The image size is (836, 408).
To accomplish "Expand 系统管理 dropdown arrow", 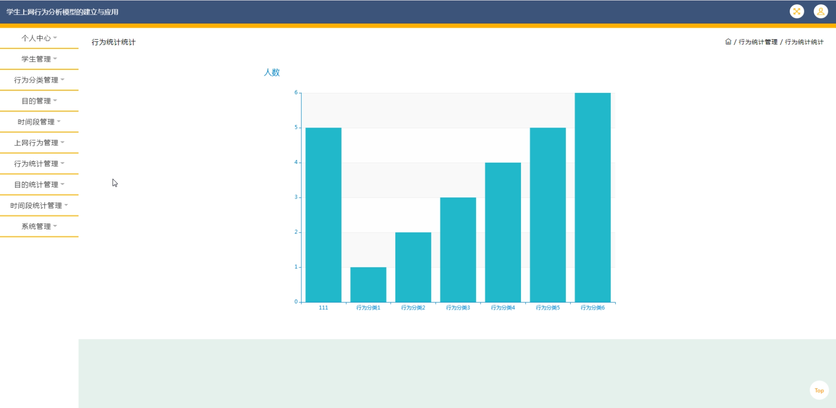I will pyautogui.click(x=55, y=226).
